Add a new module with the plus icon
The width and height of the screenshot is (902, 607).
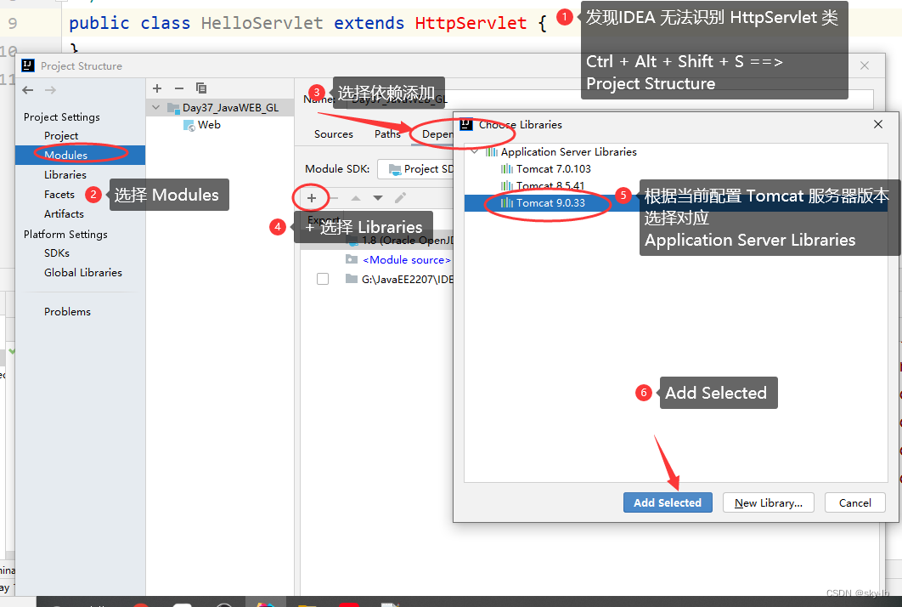pyautogui.click(x=157, y=88)
